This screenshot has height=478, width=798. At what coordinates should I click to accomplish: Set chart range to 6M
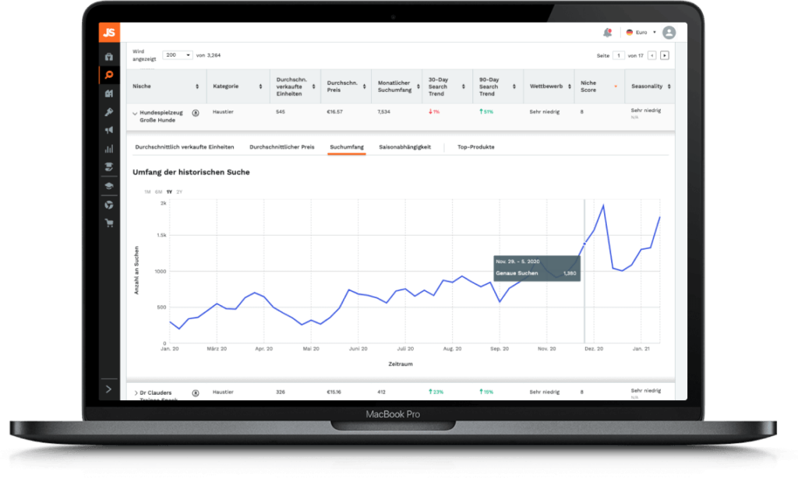158,192
